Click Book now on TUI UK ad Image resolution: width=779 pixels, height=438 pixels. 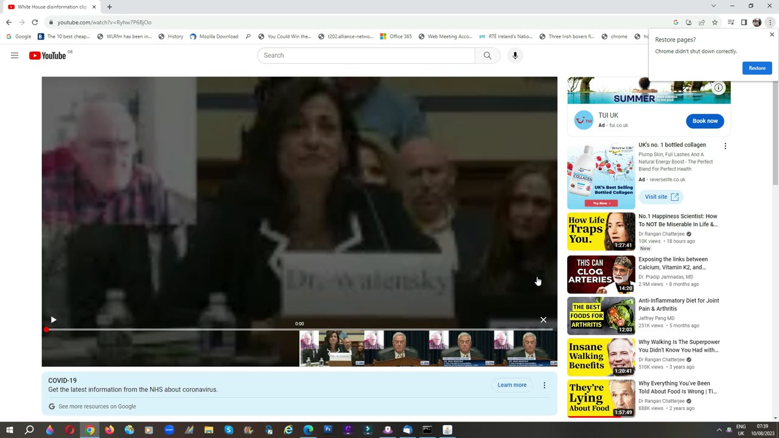pyautogui.click(x=705, y=121)
